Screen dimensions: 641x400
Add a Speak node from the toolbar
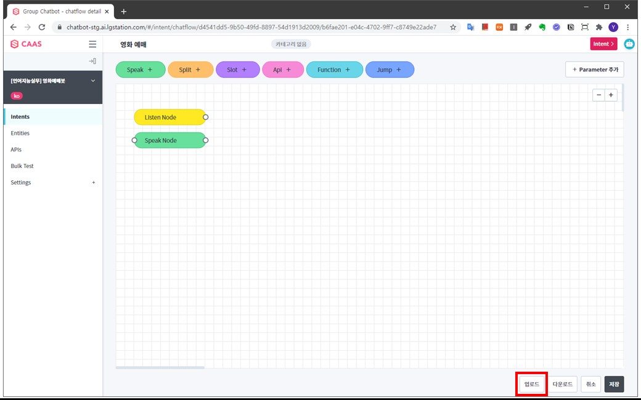tap(141, 70)
